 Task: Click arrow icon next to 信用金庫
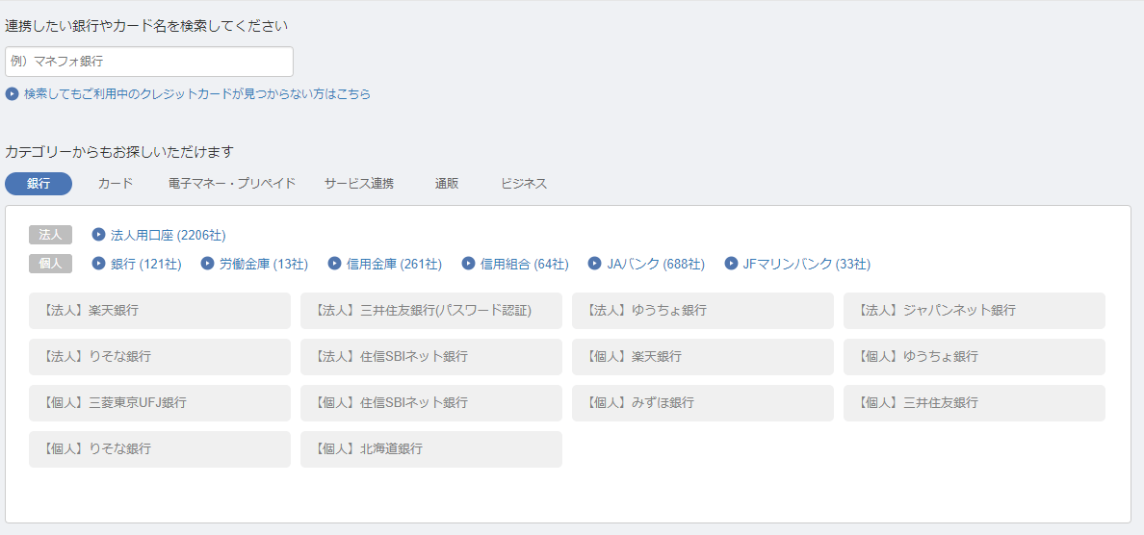coord(335,263)
